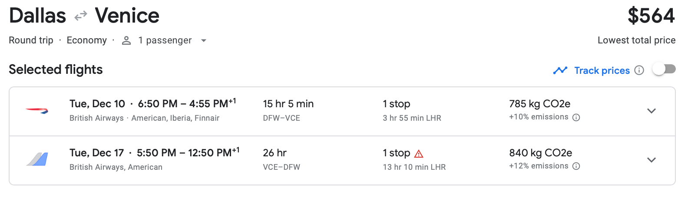Viewport: 688px width, 198px height.
Task: Enable the Track prices toggle
Action: 664,69
